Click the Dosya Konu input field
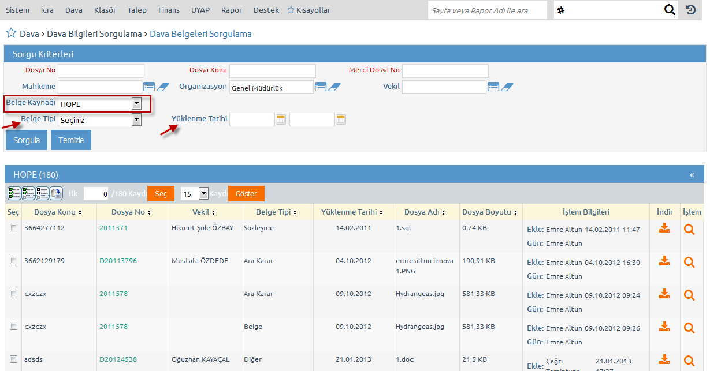 tap(273, 71)
